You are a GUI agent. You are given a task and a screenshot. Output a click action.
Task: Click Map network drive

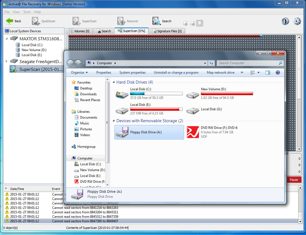click(x=221, y=72)
